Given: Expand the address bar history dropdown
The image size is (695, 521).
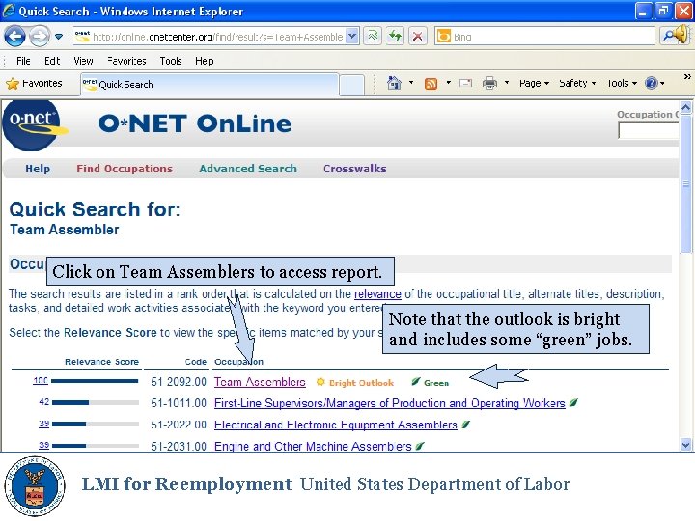Looking at the screenshot, I should (x=352, y=36).
